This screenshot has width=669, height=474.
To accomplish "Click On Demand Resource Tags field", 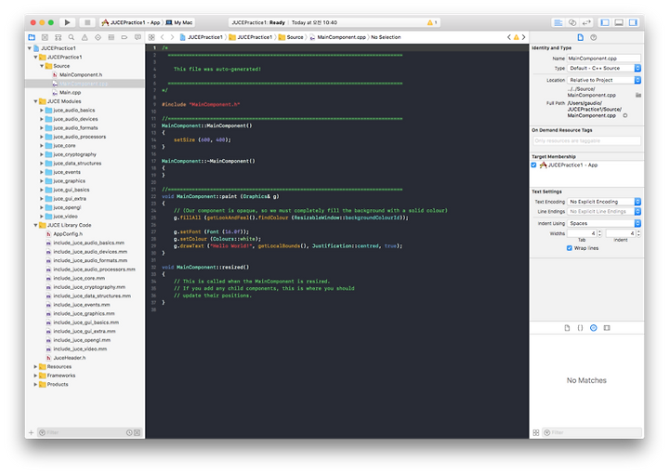I will 586,140.
